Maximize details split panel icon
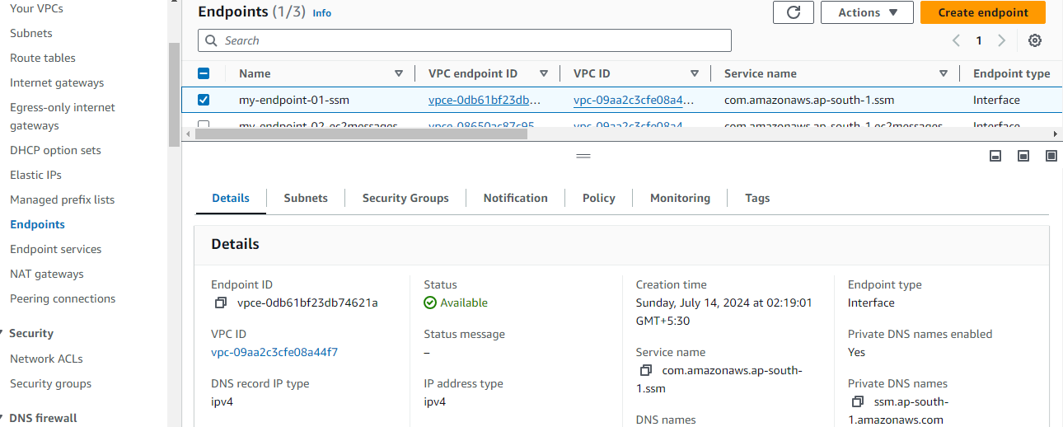 pos(1051,156)
